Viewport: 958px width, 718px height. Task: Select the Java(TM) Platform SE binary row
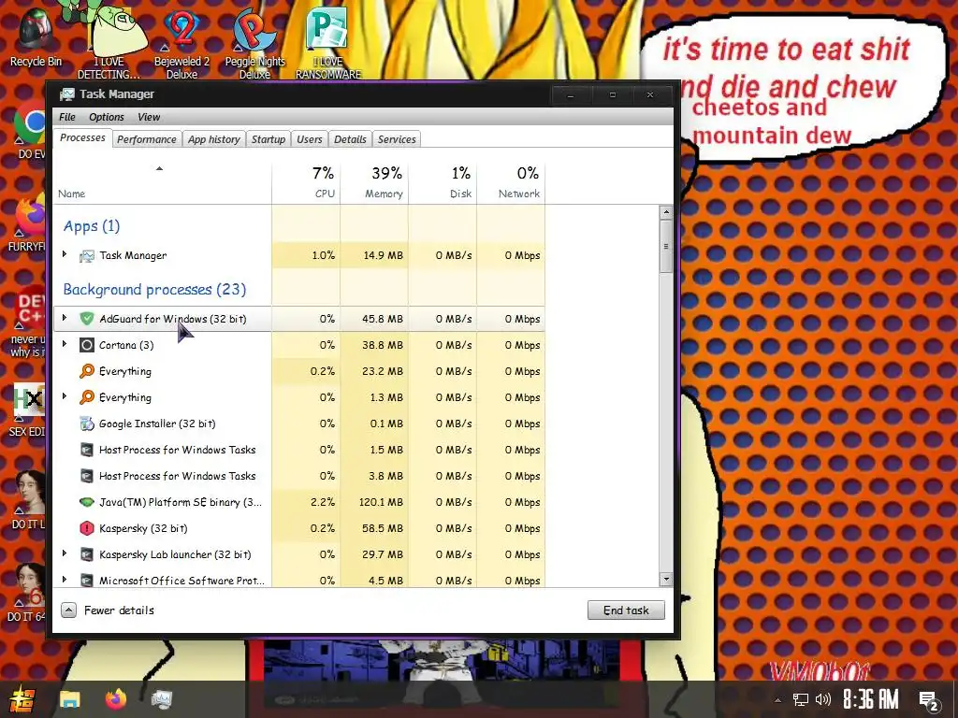tap(299, 502)
